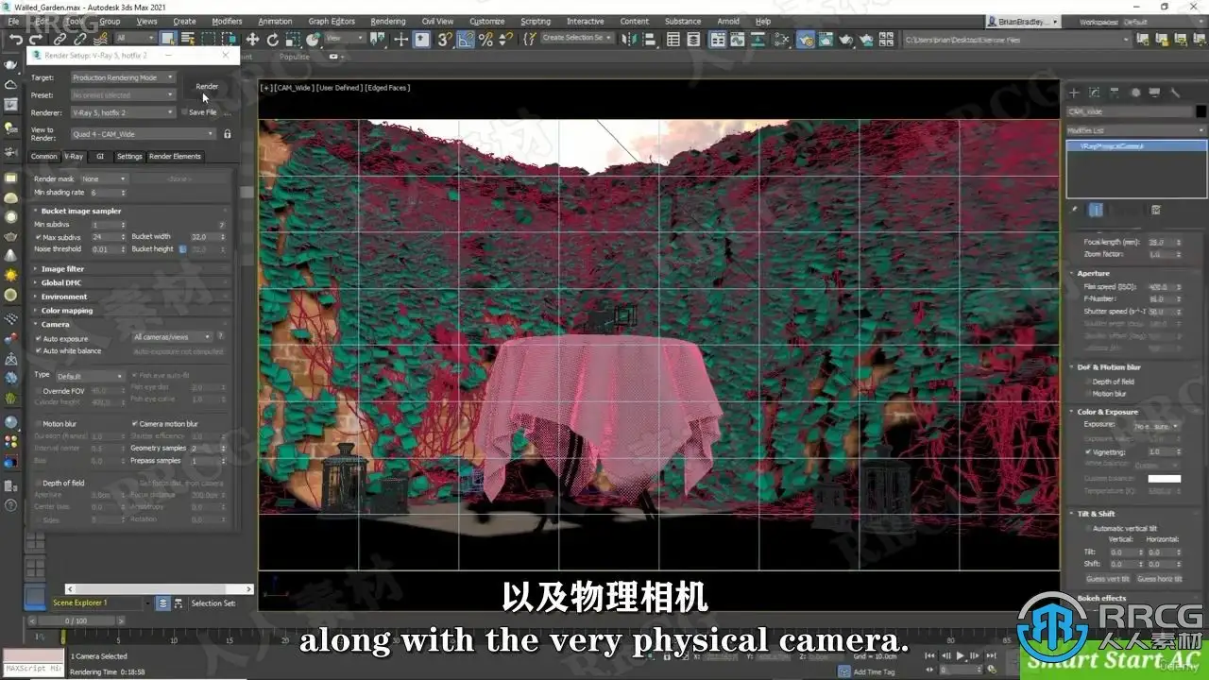The image size is (1209, 680).
Task: Switch to the Render Elements tab
Action: [x=175, y=157]
